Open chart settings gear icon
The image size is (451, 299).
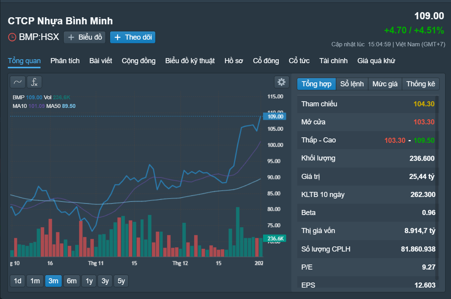tap(281, 82)
